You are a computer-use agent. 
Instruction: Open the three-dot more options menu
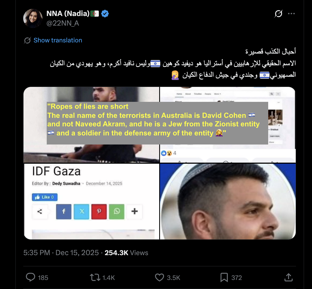click(291, 14)
